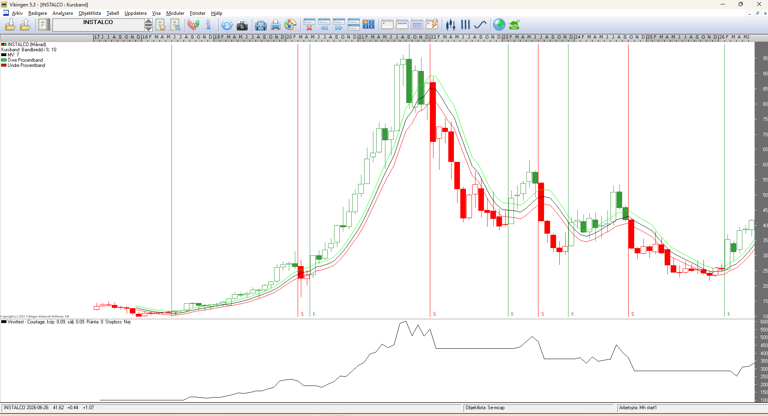This screenshot has height=416, width=768.
Task: Select the week calendar period icon
Action: tap(402, 25)
